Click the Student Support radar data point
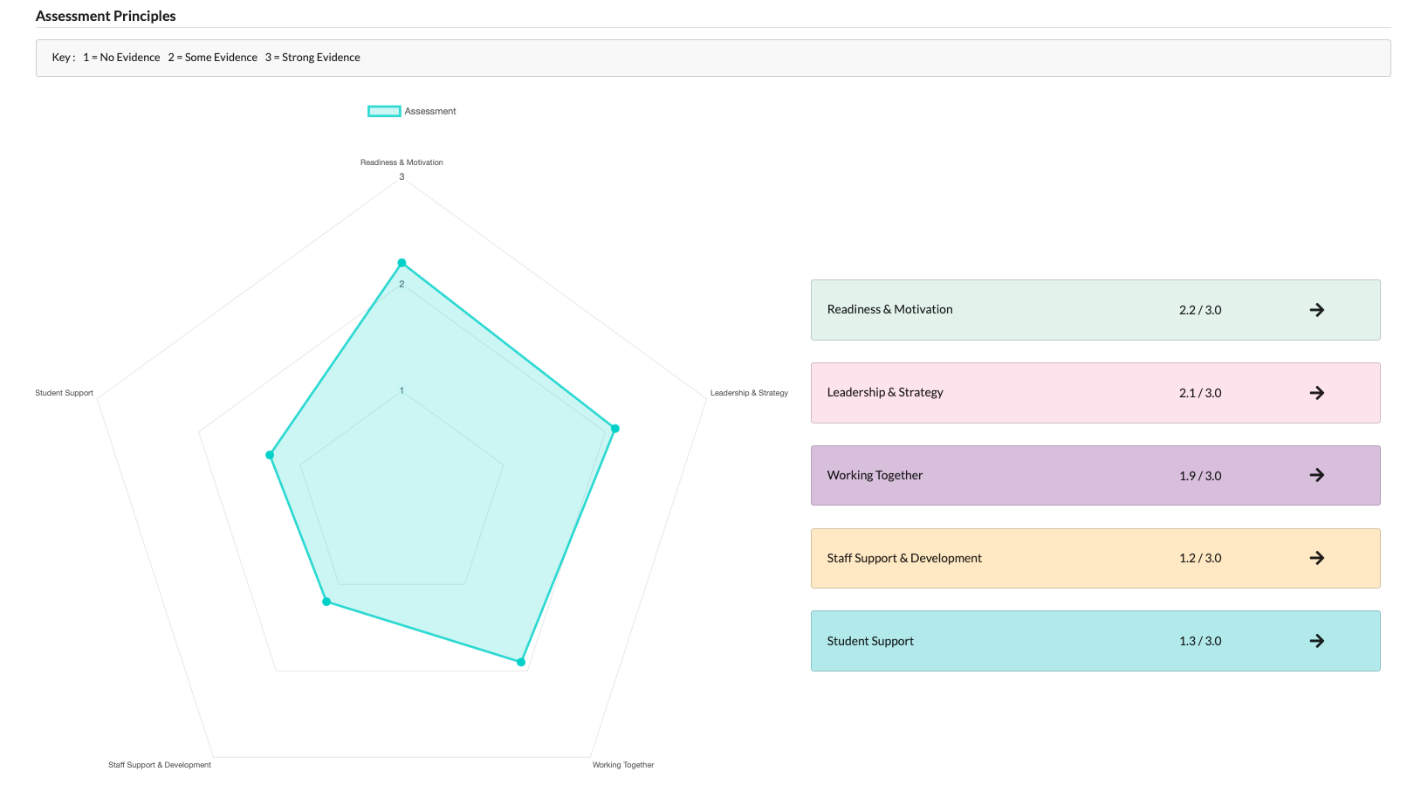 (x=270, y=455)
